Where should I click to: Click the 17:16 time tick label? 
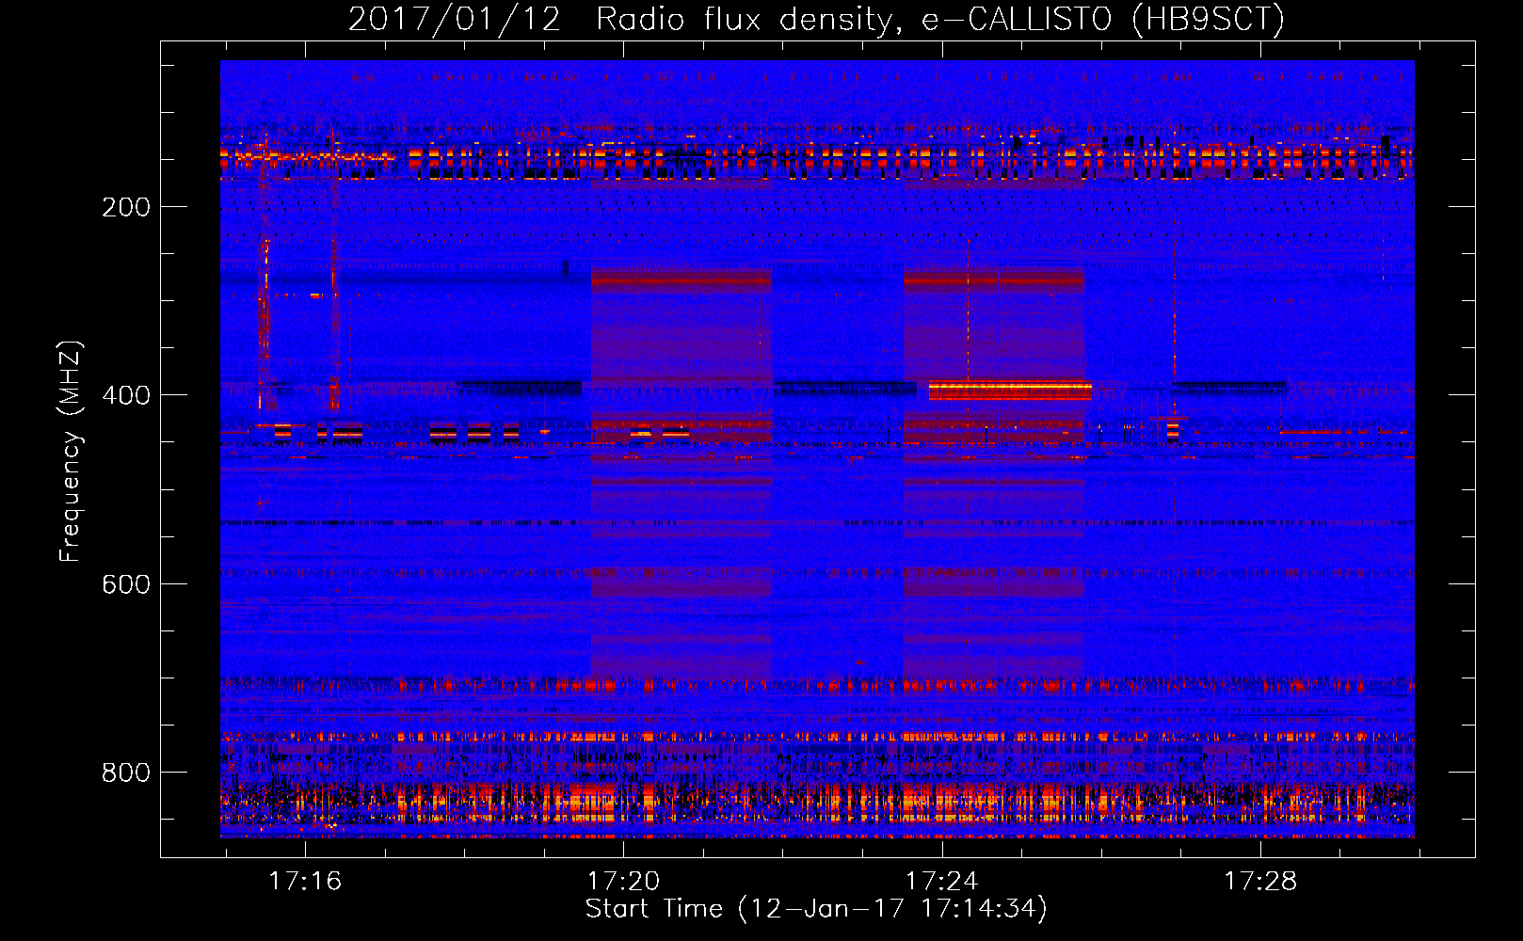point(305,882)
